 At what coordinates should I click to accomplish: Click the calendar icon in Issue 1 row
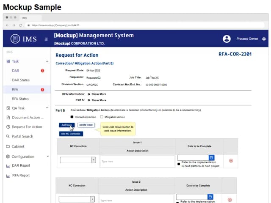click(212, 157)
